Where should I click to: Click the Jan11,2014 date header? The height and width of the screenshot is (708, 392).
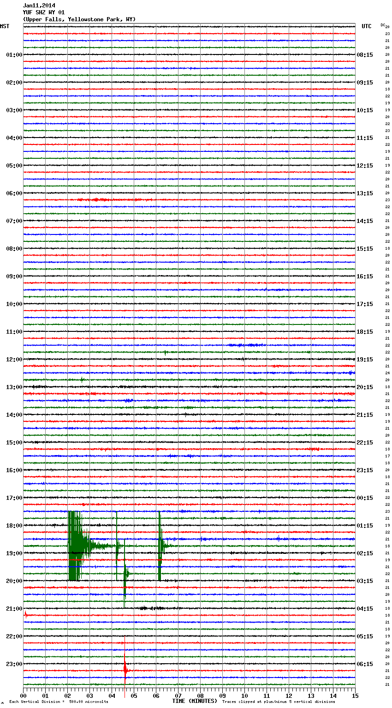[39, 6]
